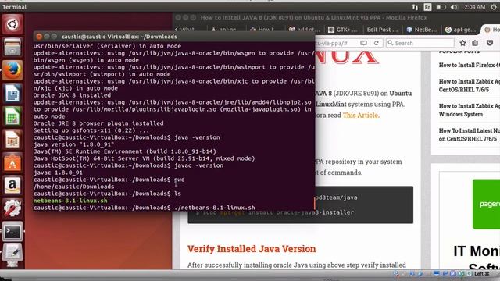Show the clock menu at 2:04 AM

point(474,7)
